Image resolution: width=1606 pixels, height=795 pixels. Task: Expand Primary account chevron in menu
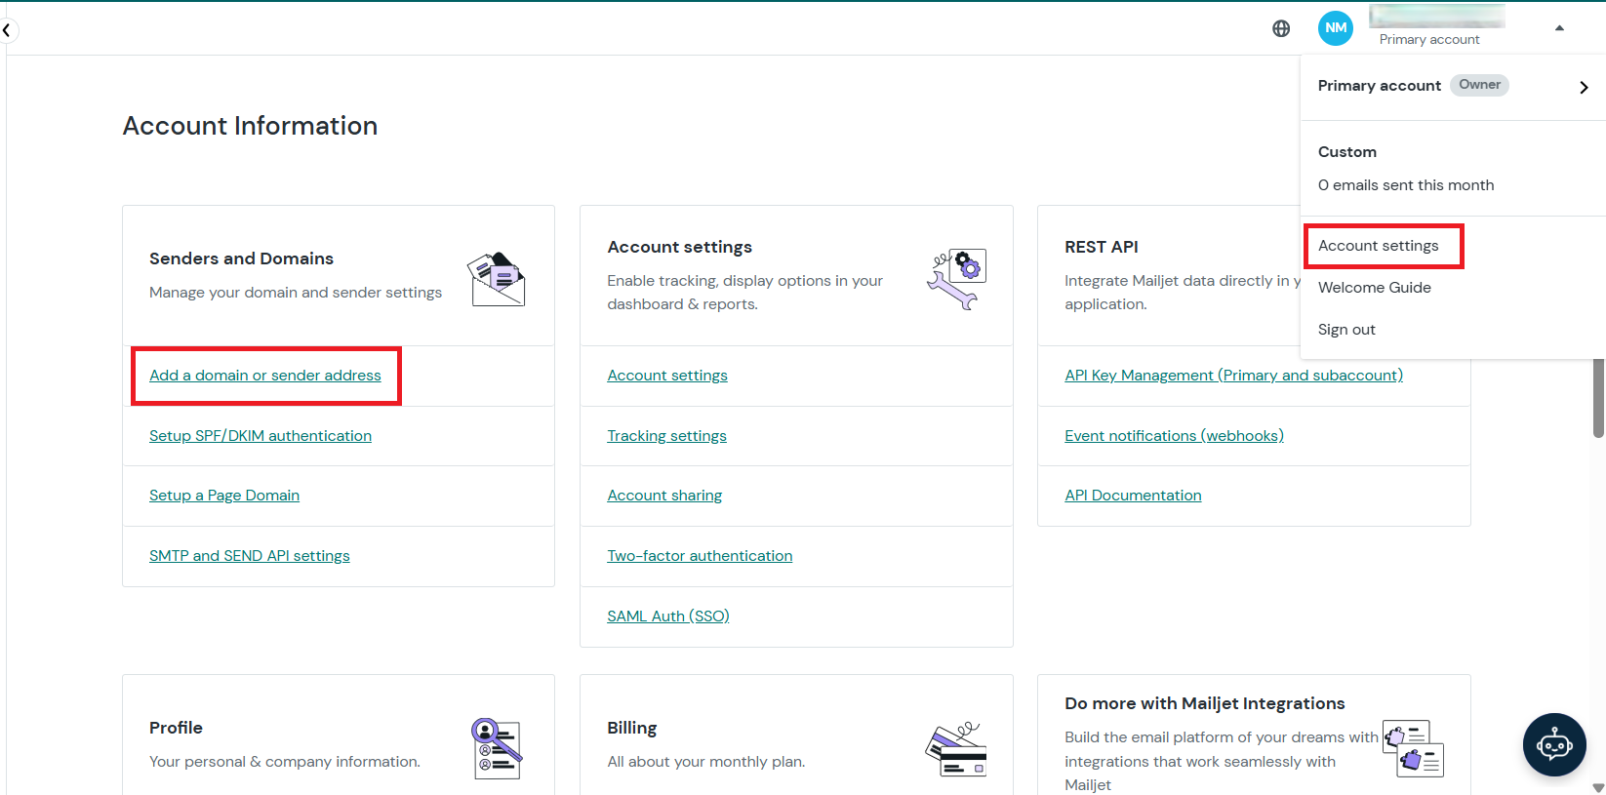pos(1584,87)
